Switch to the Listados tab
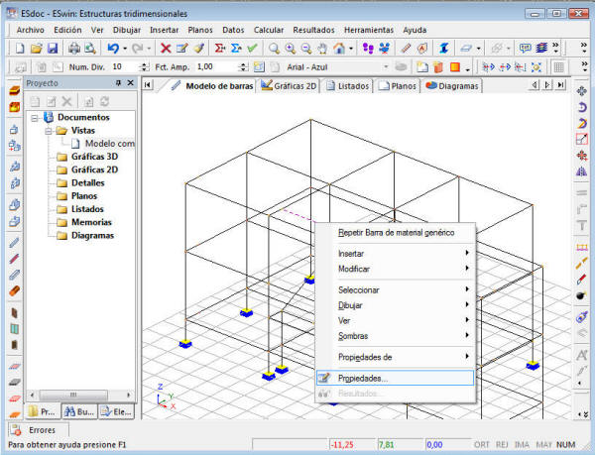 pyautogui.click(x=348, y=86)
